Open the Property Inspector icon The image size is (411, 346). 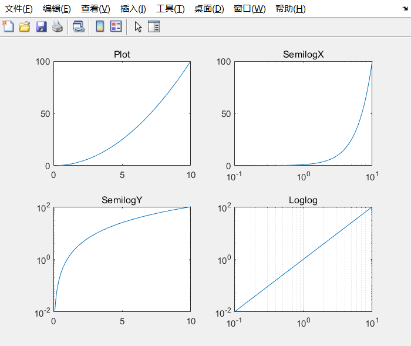click(x=154, y=26)
